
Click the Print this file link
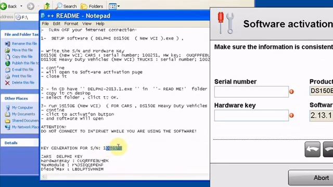click(x=22, y=76)
